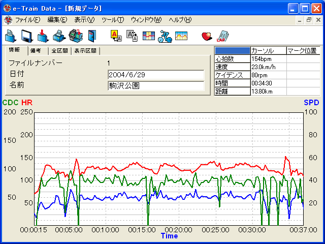Viewport: 325px width, 244px height.
Task: Click the 日付 date input field
Action: pos(155,75)
